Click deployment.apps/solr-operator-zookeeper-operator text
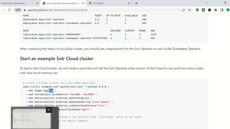Screen dimensions: 230x129 (57, 23)
